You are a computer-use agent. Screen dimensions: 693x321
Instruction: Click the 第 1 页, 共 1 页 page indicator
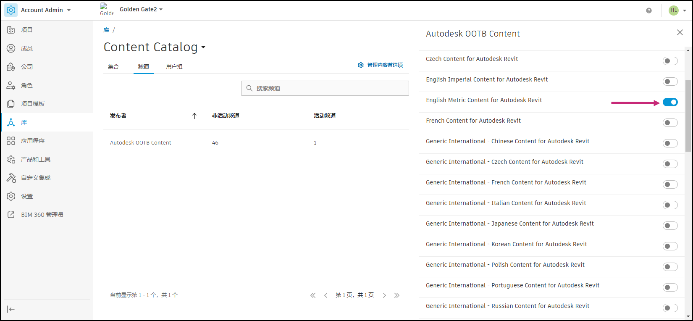coord(355,295)
